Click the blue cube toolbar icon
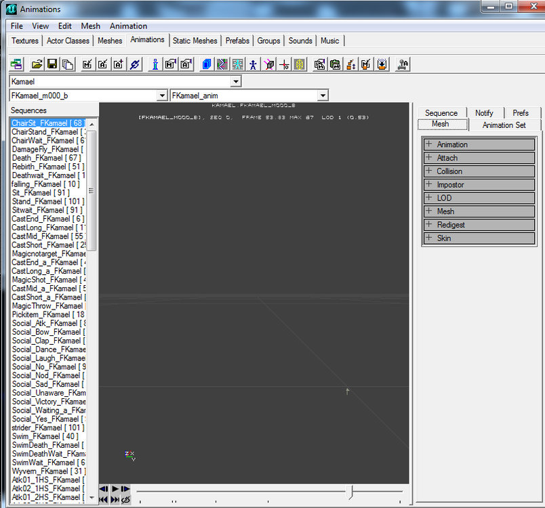545x508 pixels. [207, 65]
